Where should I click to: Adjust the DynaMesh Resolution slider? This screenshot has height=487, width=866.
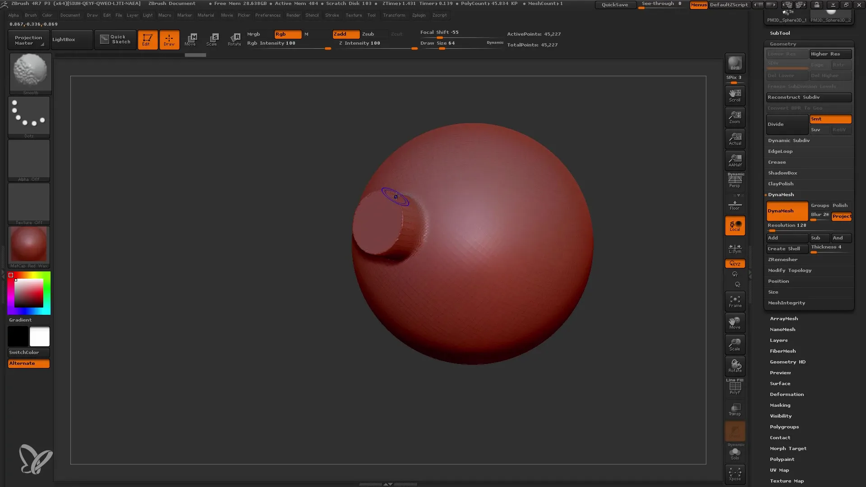[x=809, y=226]
